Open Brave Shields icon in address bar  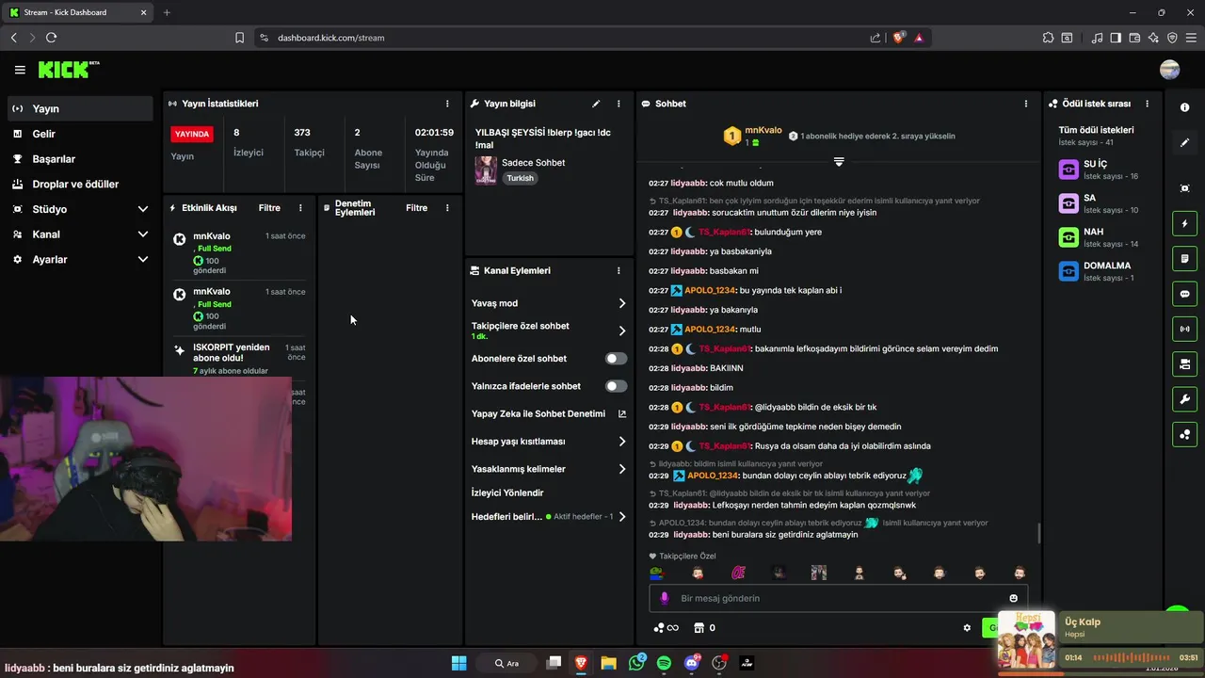coord(898,38)
